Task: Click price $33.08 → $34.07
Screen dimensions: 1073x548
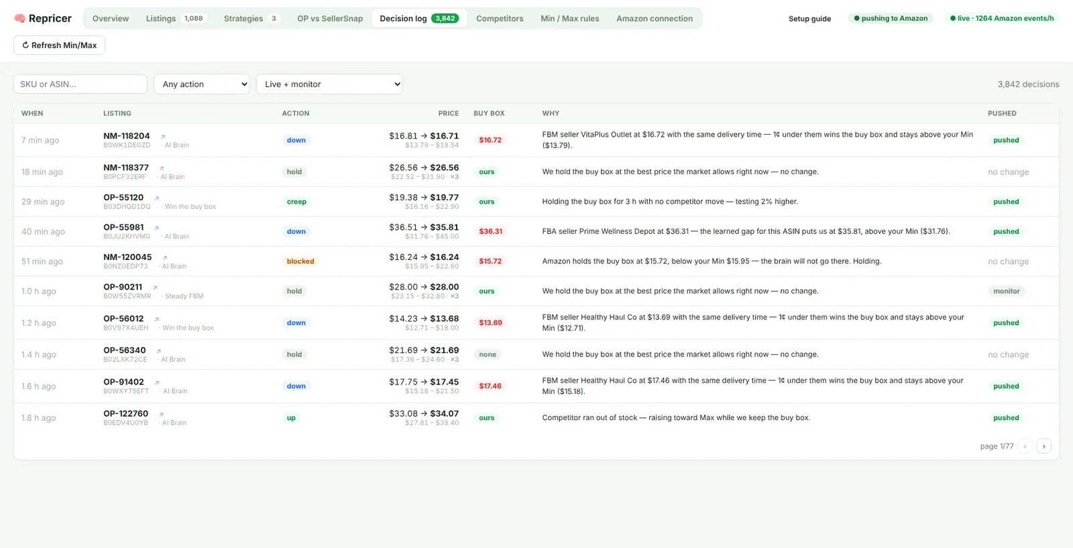Action: coord(424,413)
